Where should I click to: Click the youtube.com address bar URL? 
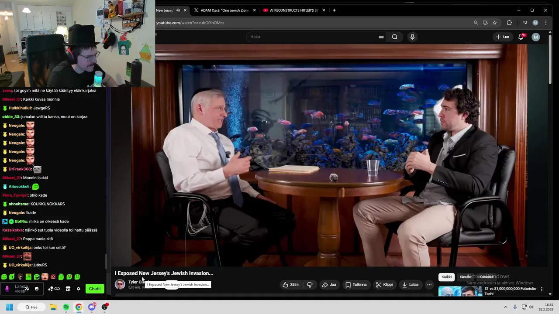tap(190, 23)
